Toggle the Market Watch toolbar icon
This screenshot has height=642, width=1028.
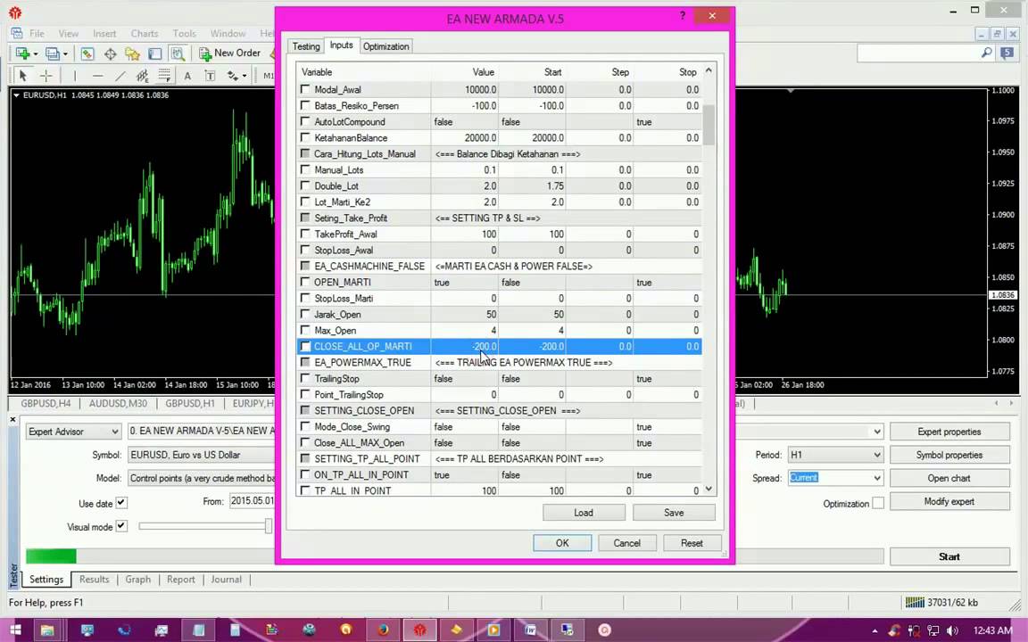(87, 53)
